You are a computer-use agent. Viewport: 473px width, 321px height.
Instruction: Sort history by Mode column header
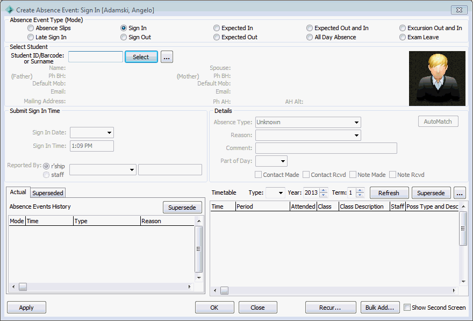point(17,221)
